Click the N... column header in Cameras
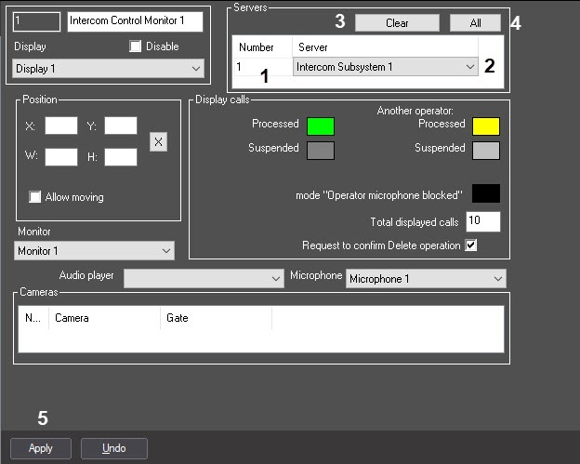Viewport: 580px width, 464px height. pyautogui.click(x=33, y=318)
